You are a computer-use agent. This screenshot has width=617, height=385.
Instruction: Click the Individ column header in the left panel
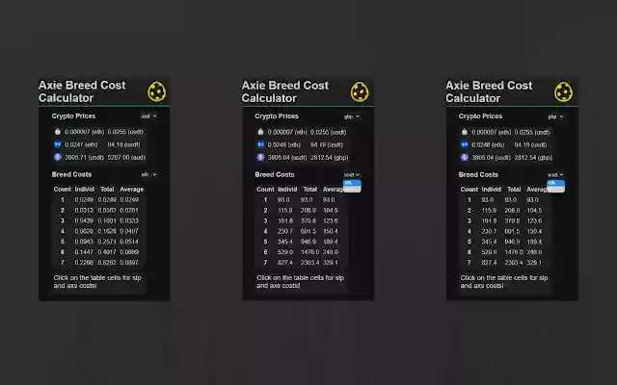pos(84,190)
